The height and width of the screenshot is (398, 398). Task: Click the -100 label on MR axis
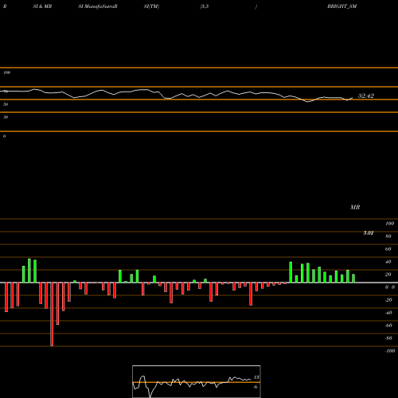390,351
